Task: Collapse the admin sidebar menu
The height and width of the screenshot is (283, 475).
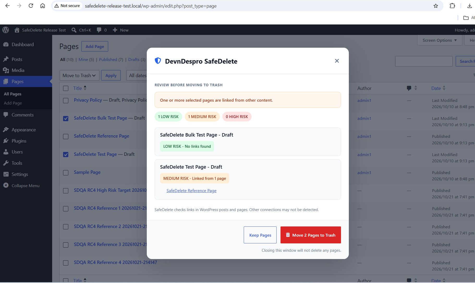Action: 26,186
